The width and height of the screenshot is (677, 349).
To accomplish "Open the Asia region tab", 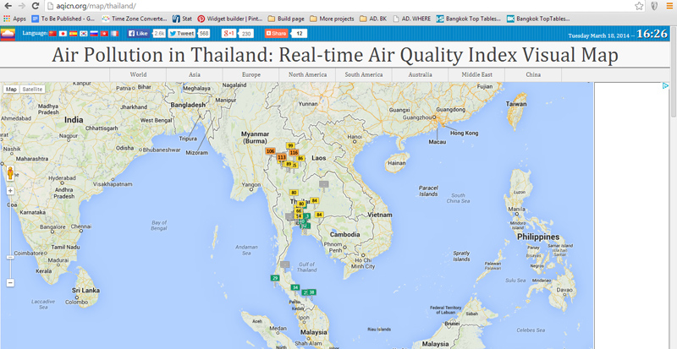I will (195, 74).
